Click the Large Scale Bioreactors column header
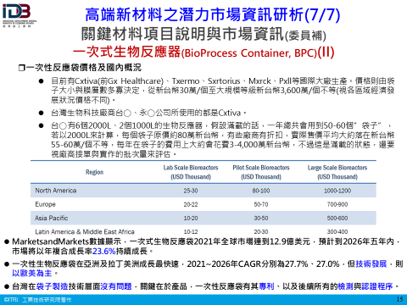Viewport: 407px width, 305px height. [337, 172]
